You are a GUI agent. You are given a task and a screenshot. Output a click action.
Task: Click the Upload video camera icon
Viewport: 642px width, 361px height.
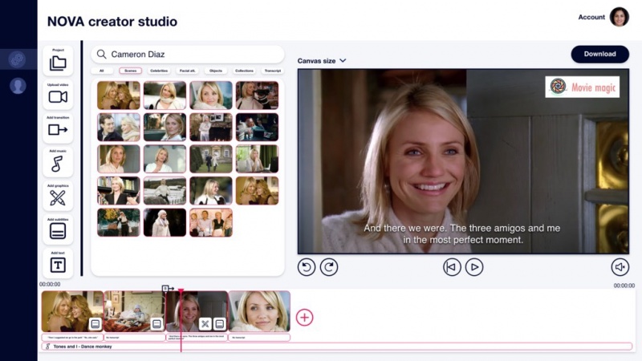[x=58, y=97]
